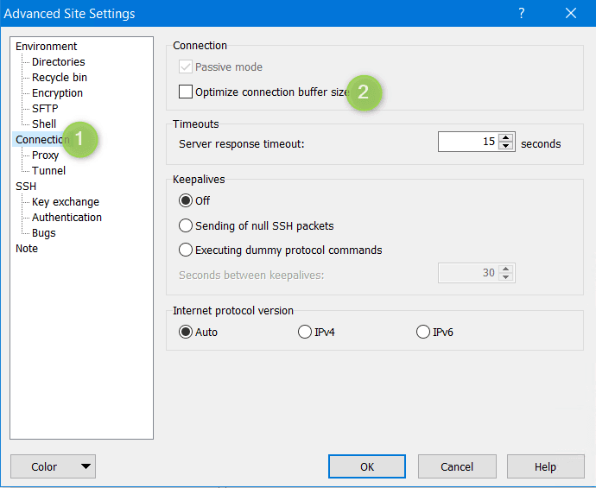Select Executing dummy protocol commands option
596x488 pixels.
pyautogui.click(x=186, y=250)
